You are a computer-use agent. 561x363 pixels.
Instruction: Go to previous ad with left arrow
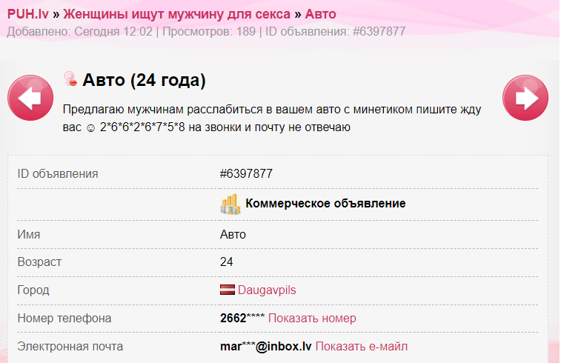point(30,98)
